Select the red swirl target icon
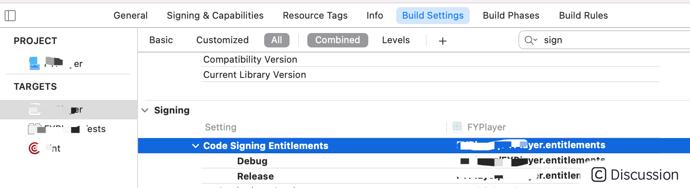 point(34,148)
